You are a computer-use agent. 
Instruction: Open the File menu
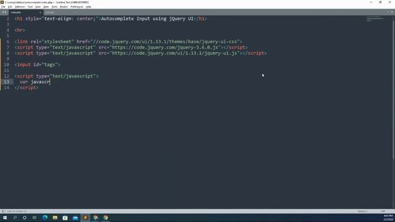pos(3,7)
